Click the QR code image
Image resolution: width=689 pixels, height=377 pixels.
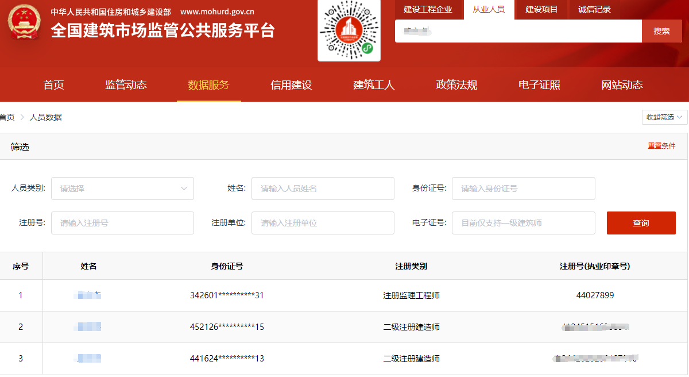point(349,30)
